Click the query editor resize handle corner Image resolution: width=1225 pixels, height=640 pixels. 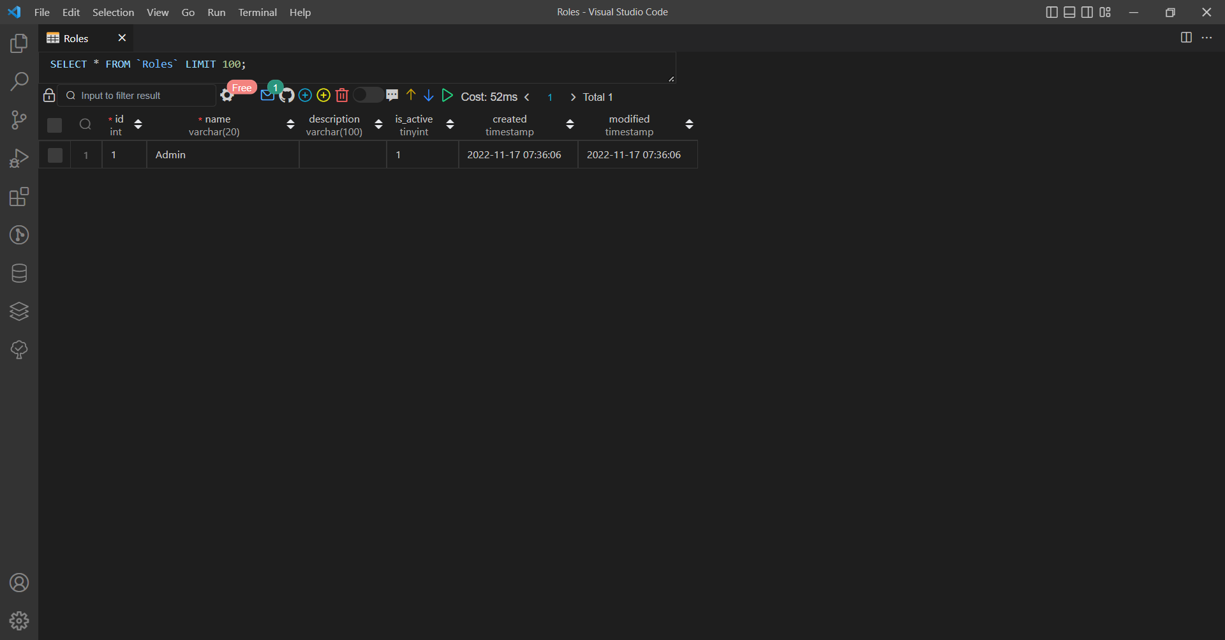671,78
